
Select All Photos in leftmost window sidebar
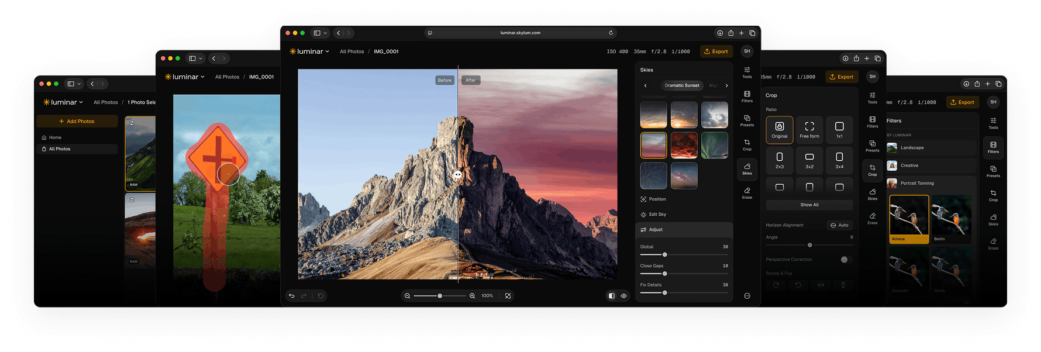[77, 149]
